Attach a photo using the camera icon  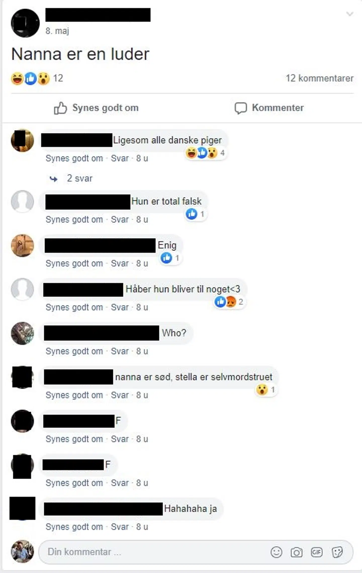point(296,552)
